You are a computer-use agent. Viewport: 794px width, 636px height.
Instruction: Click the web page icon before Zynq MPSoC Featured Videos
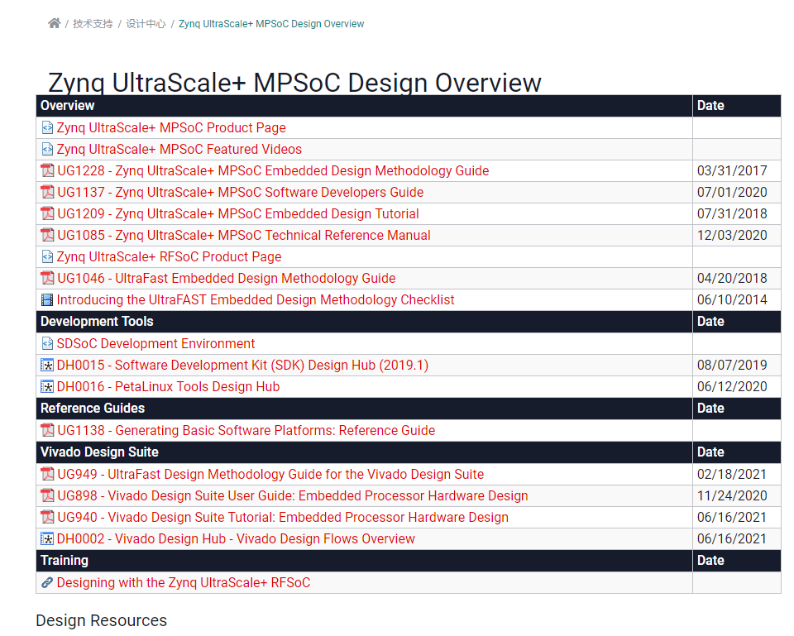[x=47, y=149]
